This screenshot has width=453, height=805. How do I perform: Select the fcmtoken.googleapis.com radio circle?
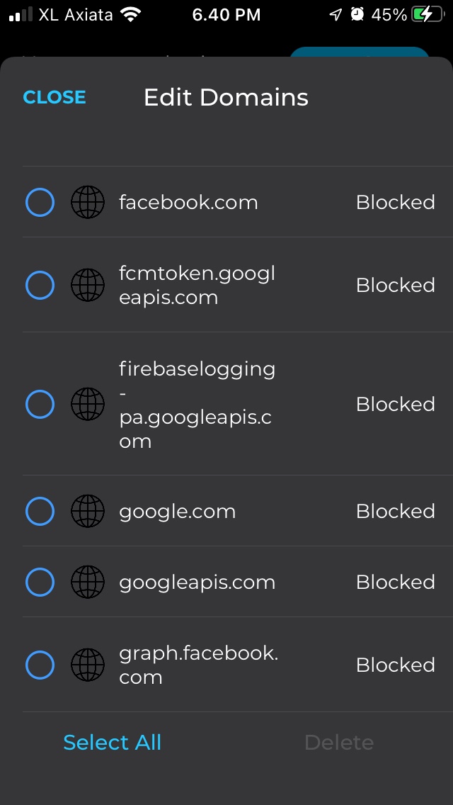tap(40, 286)
